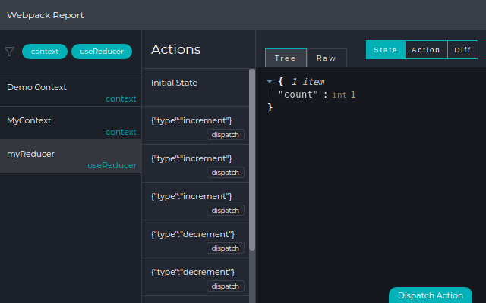Toggle the context filter chip
The width and height of the screenshot is (486, 303).
[x=45, y=52]
